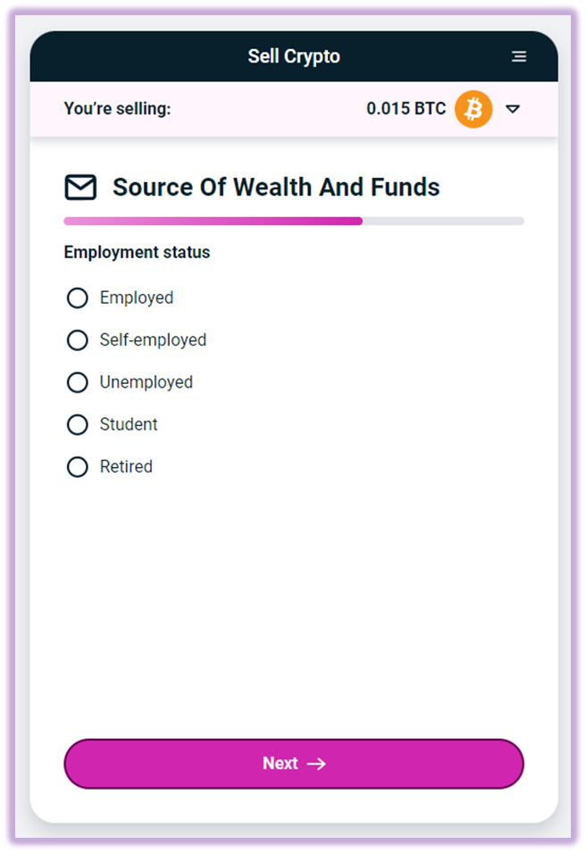The height and width of the screenshot is (853, 586).
Task: Click the arrow icon inside Next button
Action: coord(316,764)
